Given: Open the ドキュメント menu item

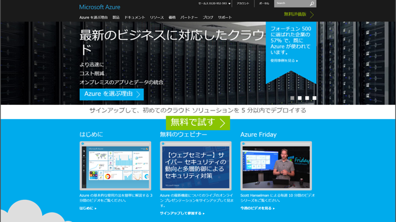Looking at the screenshot, I should pyautogui.click(x=135, y=17).
